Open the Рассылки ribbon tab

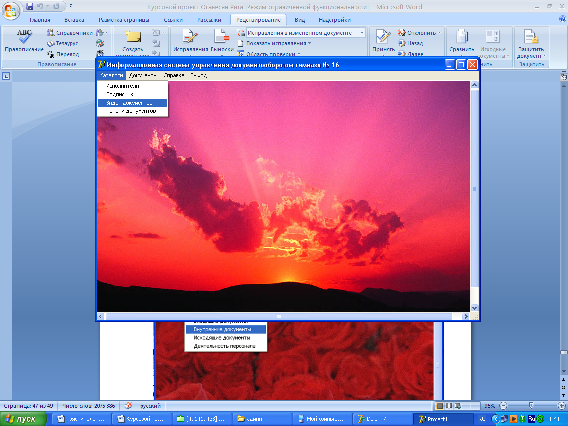pyautogui.click(x=209, y=20)
